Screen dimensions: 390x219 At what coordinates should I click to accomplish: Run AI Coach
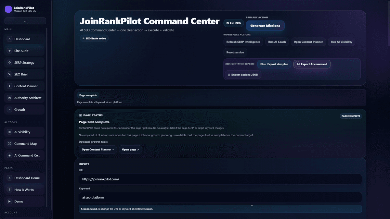point(277,42)
